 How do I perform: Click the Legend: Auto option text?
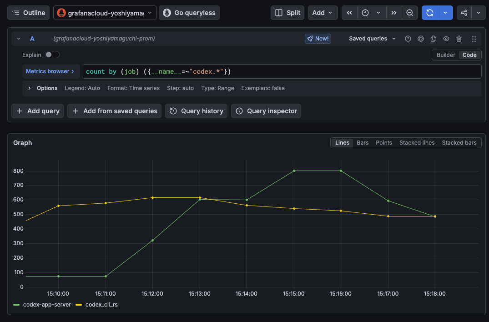[x=82, y=88]
